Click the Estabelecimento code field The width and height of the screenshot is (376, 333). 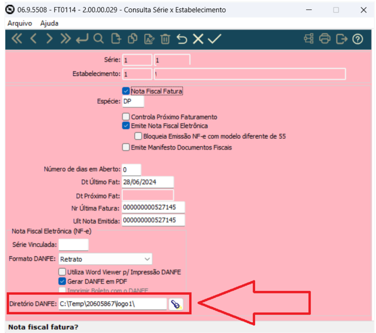tap(138, 74)
